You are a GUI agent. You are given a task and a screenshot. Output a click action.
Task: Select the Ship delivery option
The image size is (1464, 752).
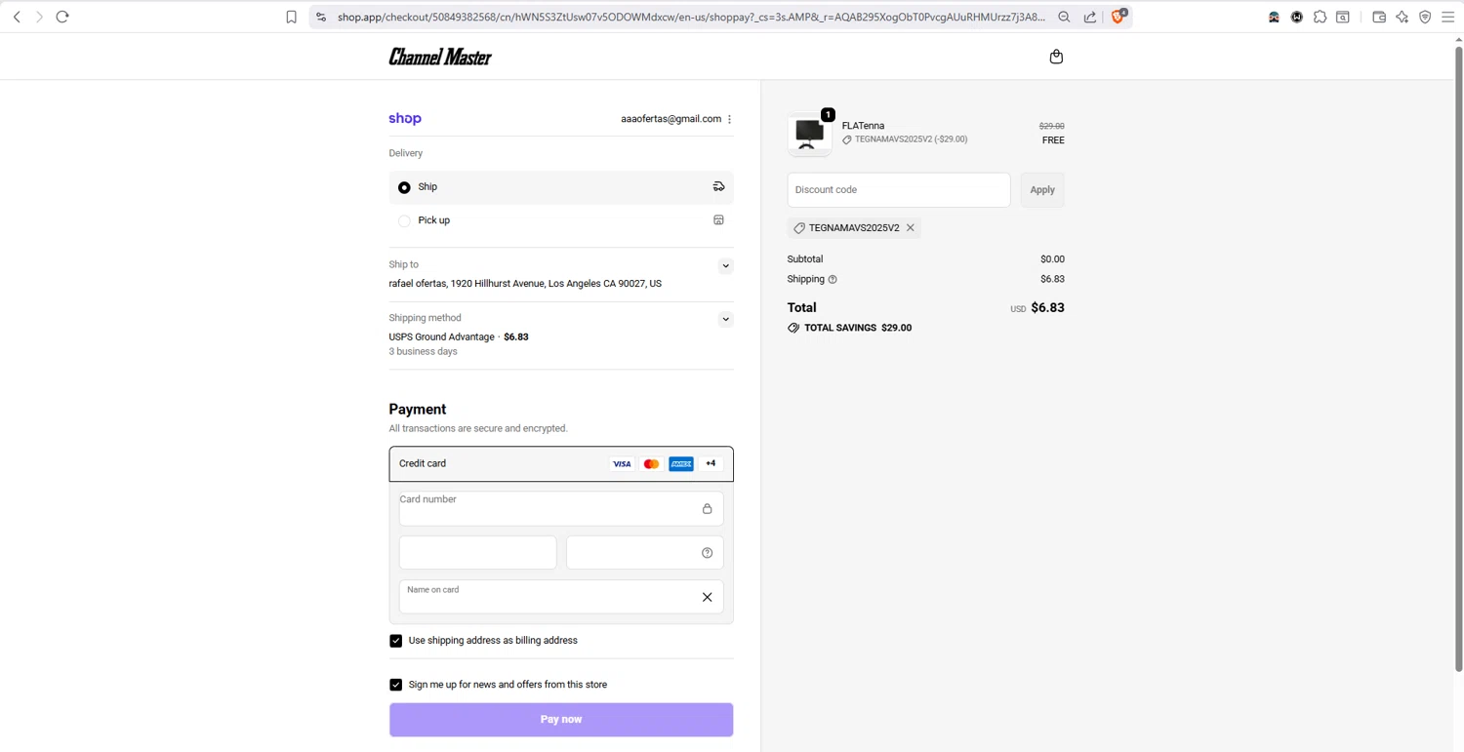pyautogui.click(x=561, y=187)
